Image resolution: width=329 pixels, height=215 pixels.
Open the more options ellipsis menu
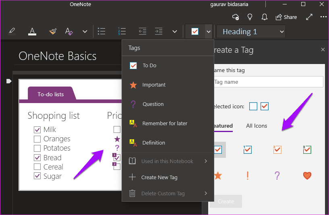[x=323, y=17]
